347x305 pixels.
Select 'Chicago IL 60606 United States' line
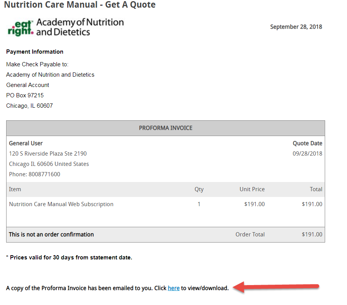[x=49, y=164]
